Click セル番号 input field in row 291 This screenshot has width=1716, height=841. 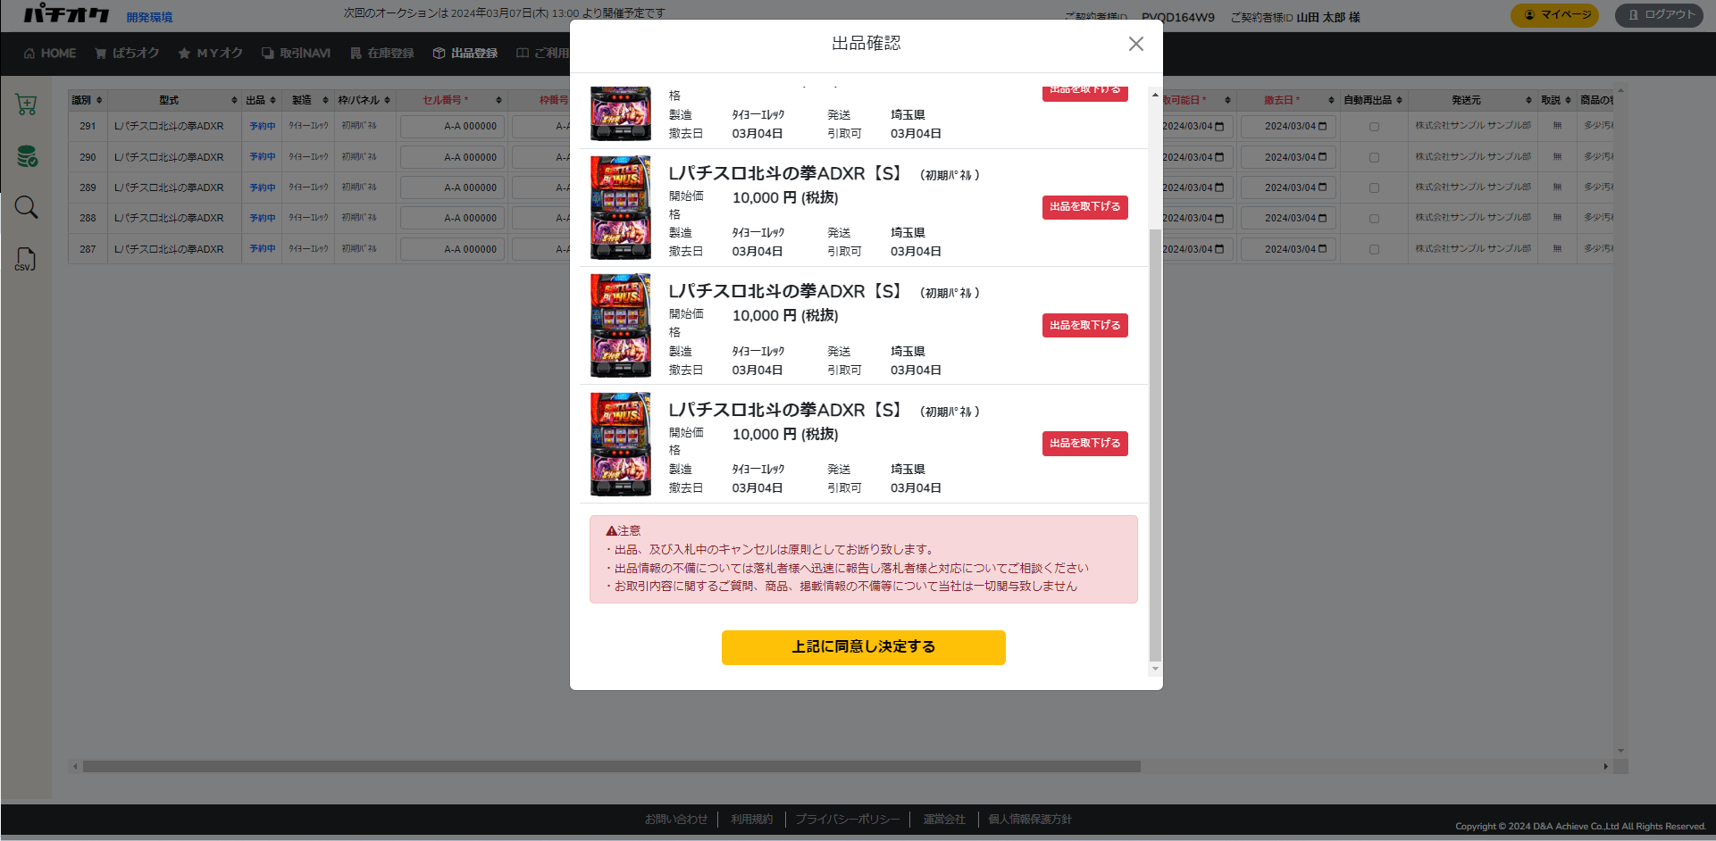pos(452,127)
